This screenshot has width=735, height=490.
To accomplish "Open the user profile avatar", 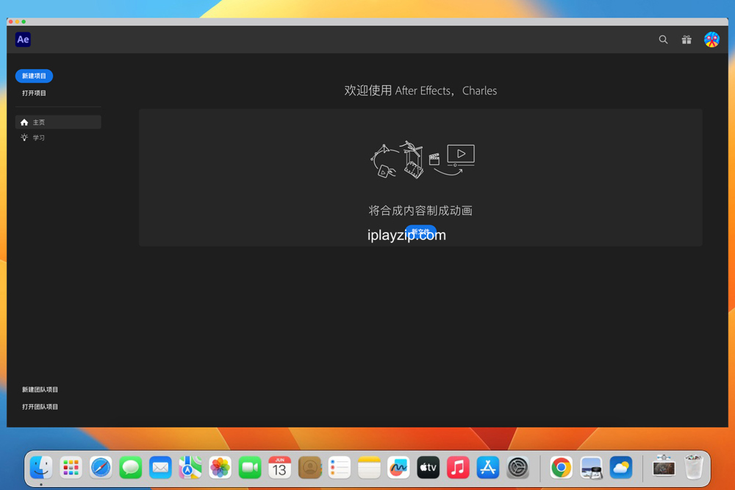I will 711,40.
